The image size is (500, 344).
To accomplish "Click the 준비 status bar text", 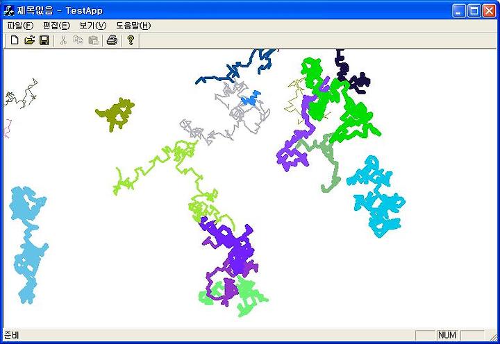I will pyautogui.click(x=12, y=335).
